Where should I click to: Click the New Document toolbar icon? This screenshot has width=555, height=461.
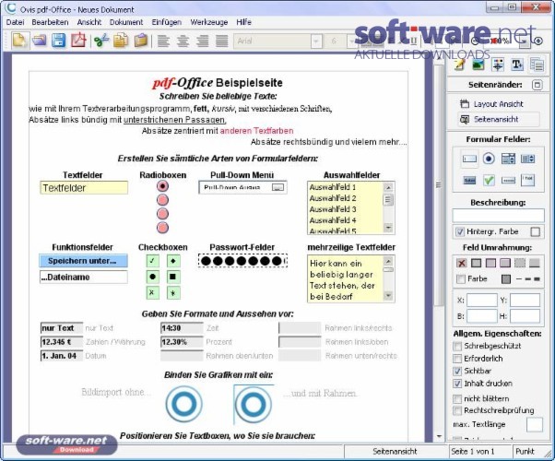(x=19, y=41)
